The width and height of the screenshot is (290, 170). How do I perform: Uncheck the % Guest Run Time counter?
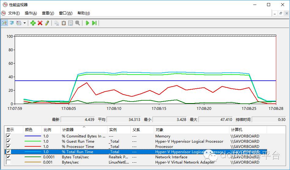pyautogui.click(x=8, y=141)
